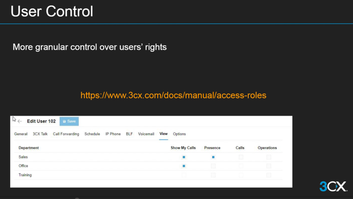353x199 pixels.
Task: Open the IP Phone tab
Action: pos(113,134)
